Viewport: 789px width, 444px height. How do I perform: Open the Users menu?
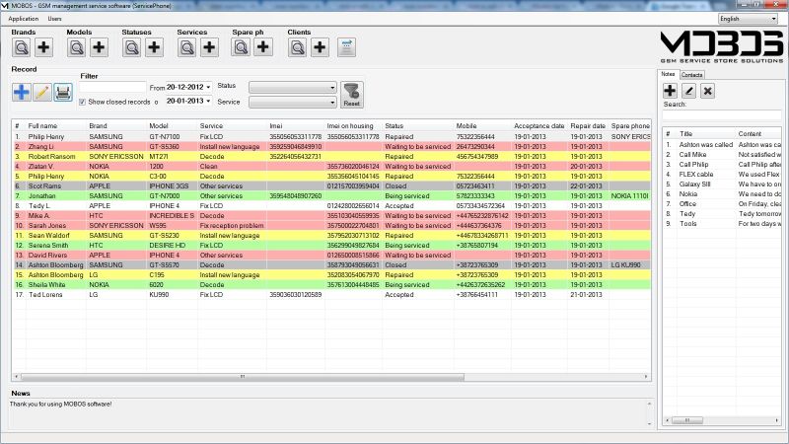point(54,19)
